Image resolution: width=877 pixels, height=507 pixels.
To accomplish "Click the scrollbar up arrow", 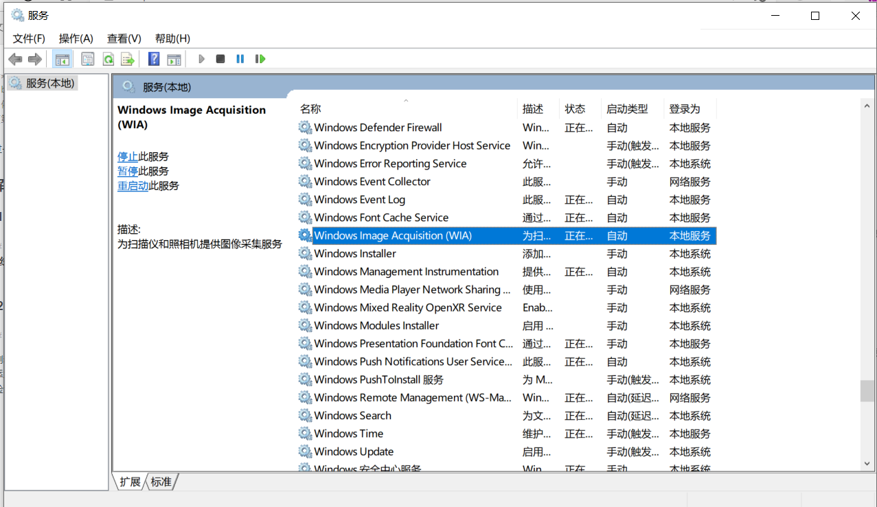I will coord(867,106).
